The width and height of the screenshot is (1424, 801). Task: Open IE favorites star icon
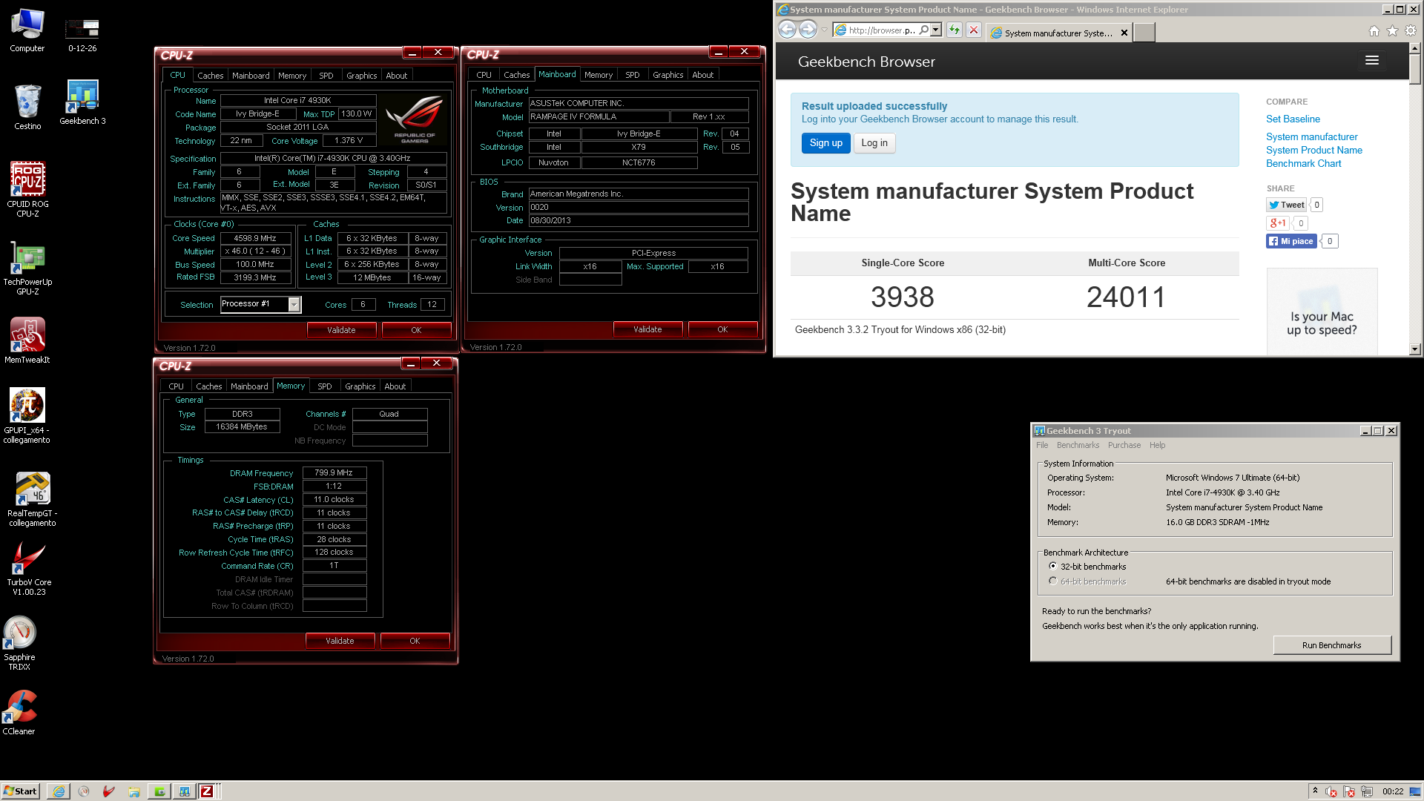(x=1392, y=31)
